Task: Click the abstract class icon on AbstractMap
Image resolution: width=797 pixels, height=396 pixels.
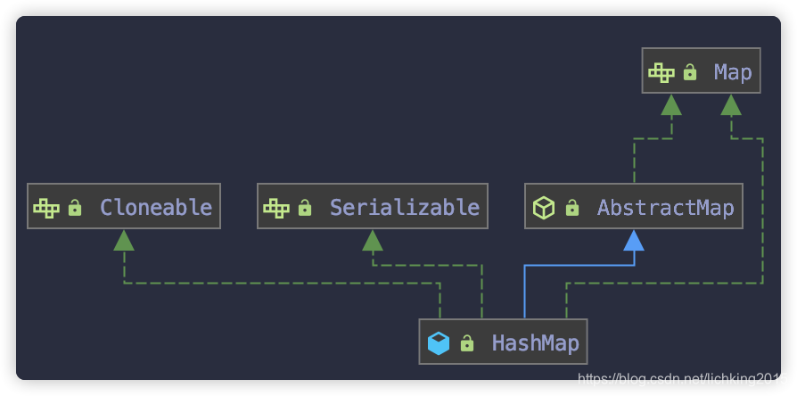Action: [x=543, y=208]
